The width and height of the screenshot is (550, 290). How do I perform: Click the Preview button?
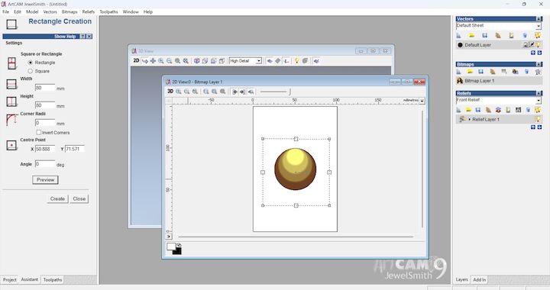[x=45, y=180]
